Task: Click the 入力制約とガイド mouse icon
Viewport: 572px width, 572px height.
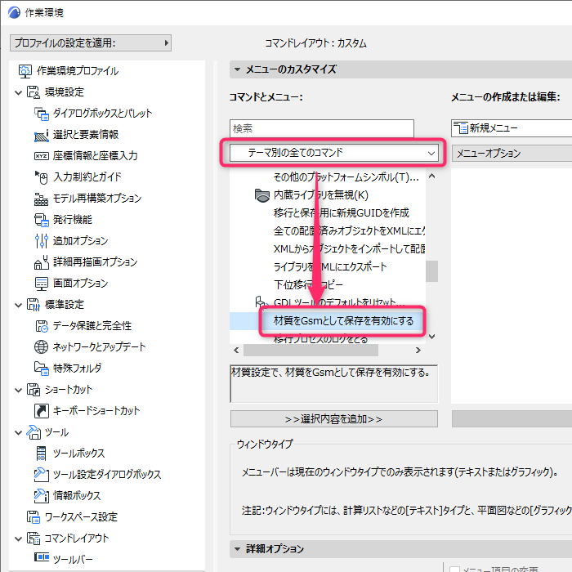Action: 41,177
